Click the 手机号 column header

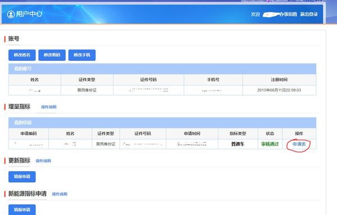213,80
